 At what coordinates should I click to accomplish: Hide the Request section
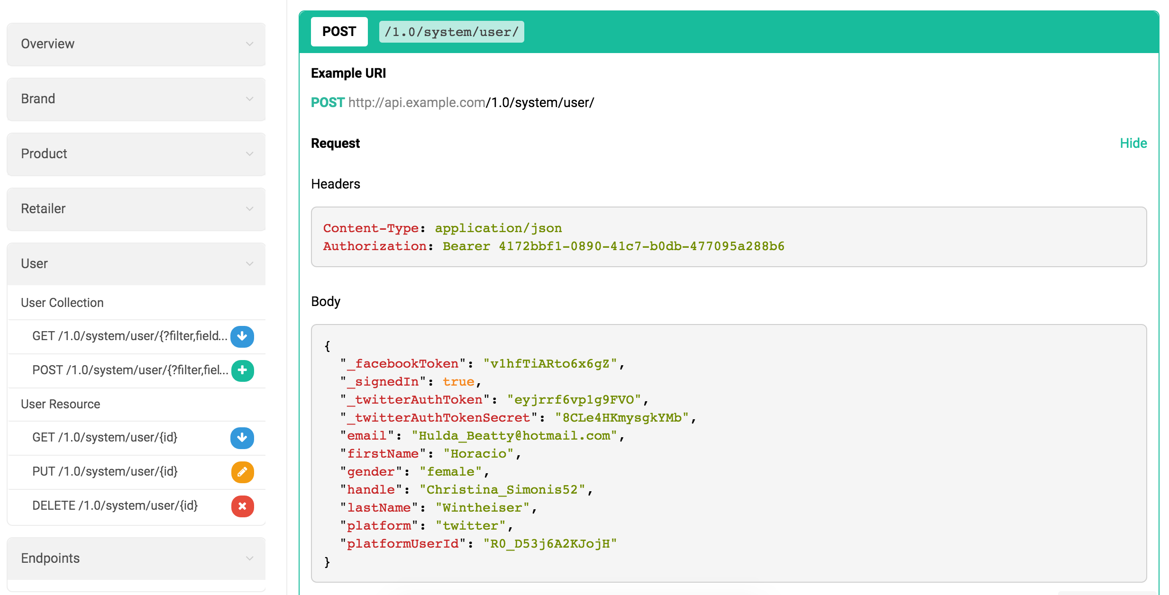pyautogui.click(x=1133, y=143)
